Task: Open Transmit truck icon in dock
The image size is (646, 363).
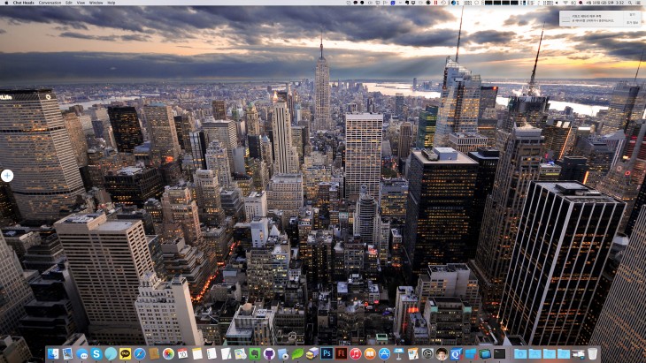Action: [x=311, y=354]
